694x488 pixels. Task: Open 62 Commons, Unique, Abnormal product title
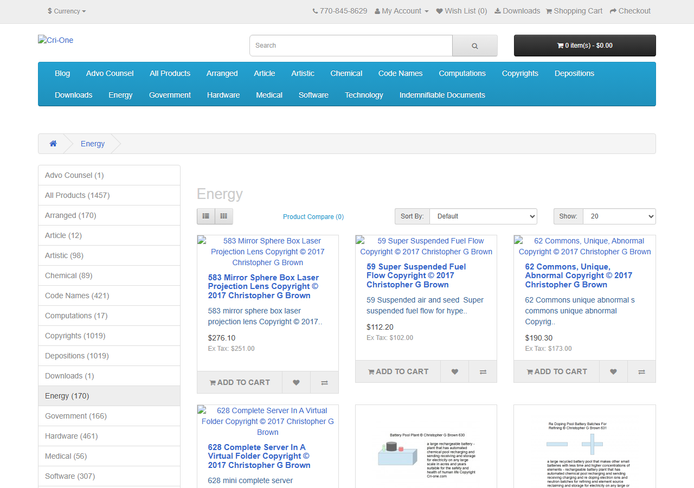click(579, 275)
